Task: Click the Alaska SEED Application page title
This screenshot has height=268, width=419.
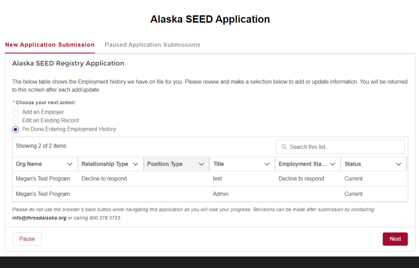Action: click(210, 19)
